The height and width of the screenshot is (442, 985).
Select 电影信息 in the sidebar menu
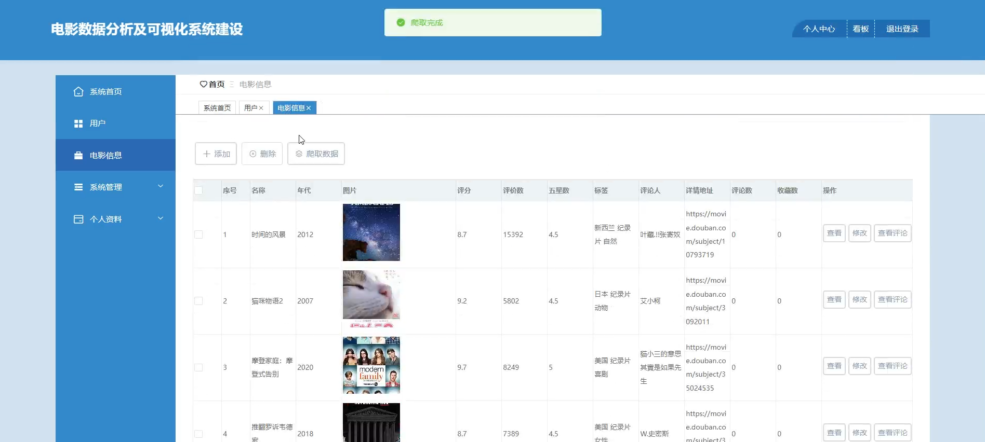point(115,155)
